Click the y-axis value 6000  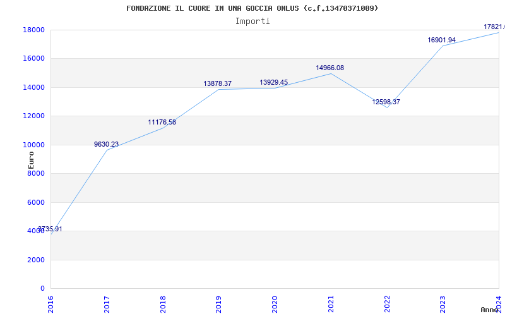(x=36, y=202)
